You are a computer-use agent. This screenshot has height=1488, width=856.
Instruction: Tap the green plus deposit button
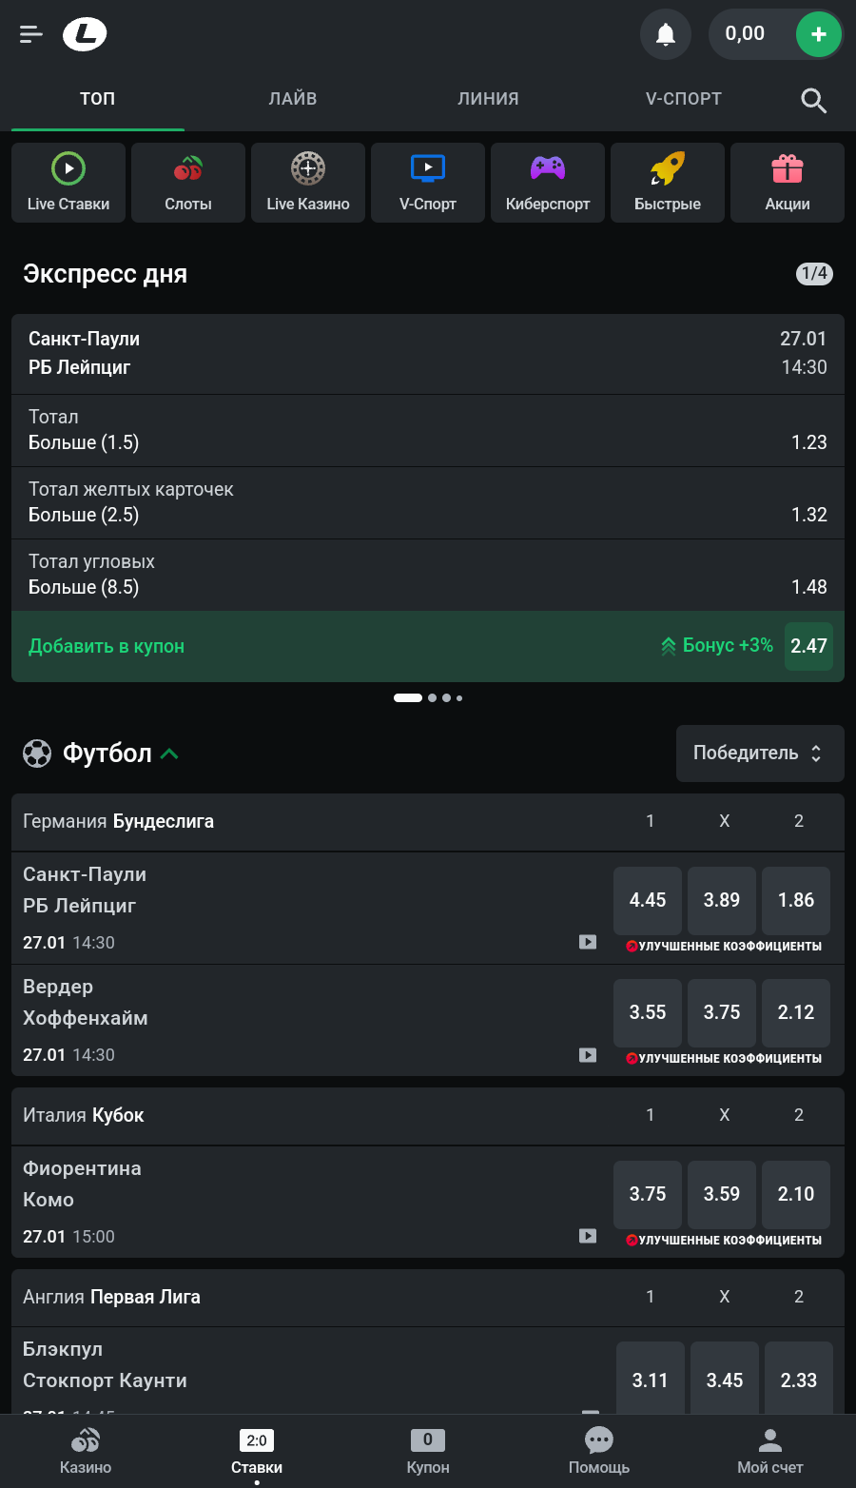pos(818,35)
